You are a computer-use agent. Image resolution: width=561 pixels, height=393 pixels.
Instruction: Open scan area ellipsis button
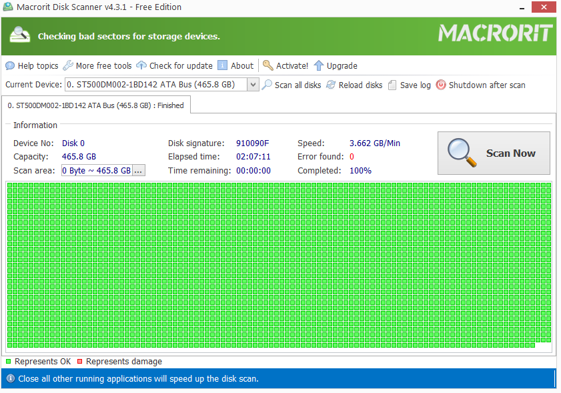pos(138,170)
